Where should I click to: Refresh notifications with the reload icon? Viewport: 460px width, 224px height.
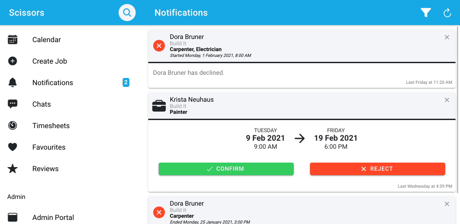click(447, 13)
